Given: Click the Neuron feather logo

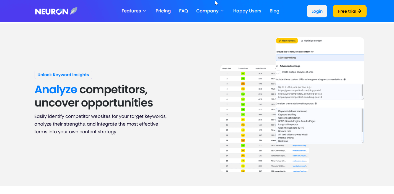Looking at the screenshot, I should pos(74,11).
